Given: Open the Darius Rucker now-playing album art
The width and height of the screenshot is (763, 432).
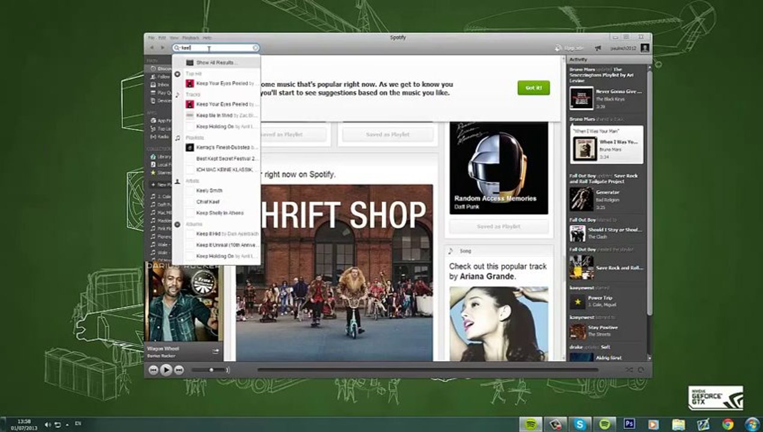Looking at the screenshot, I should (x=184, y=303).
